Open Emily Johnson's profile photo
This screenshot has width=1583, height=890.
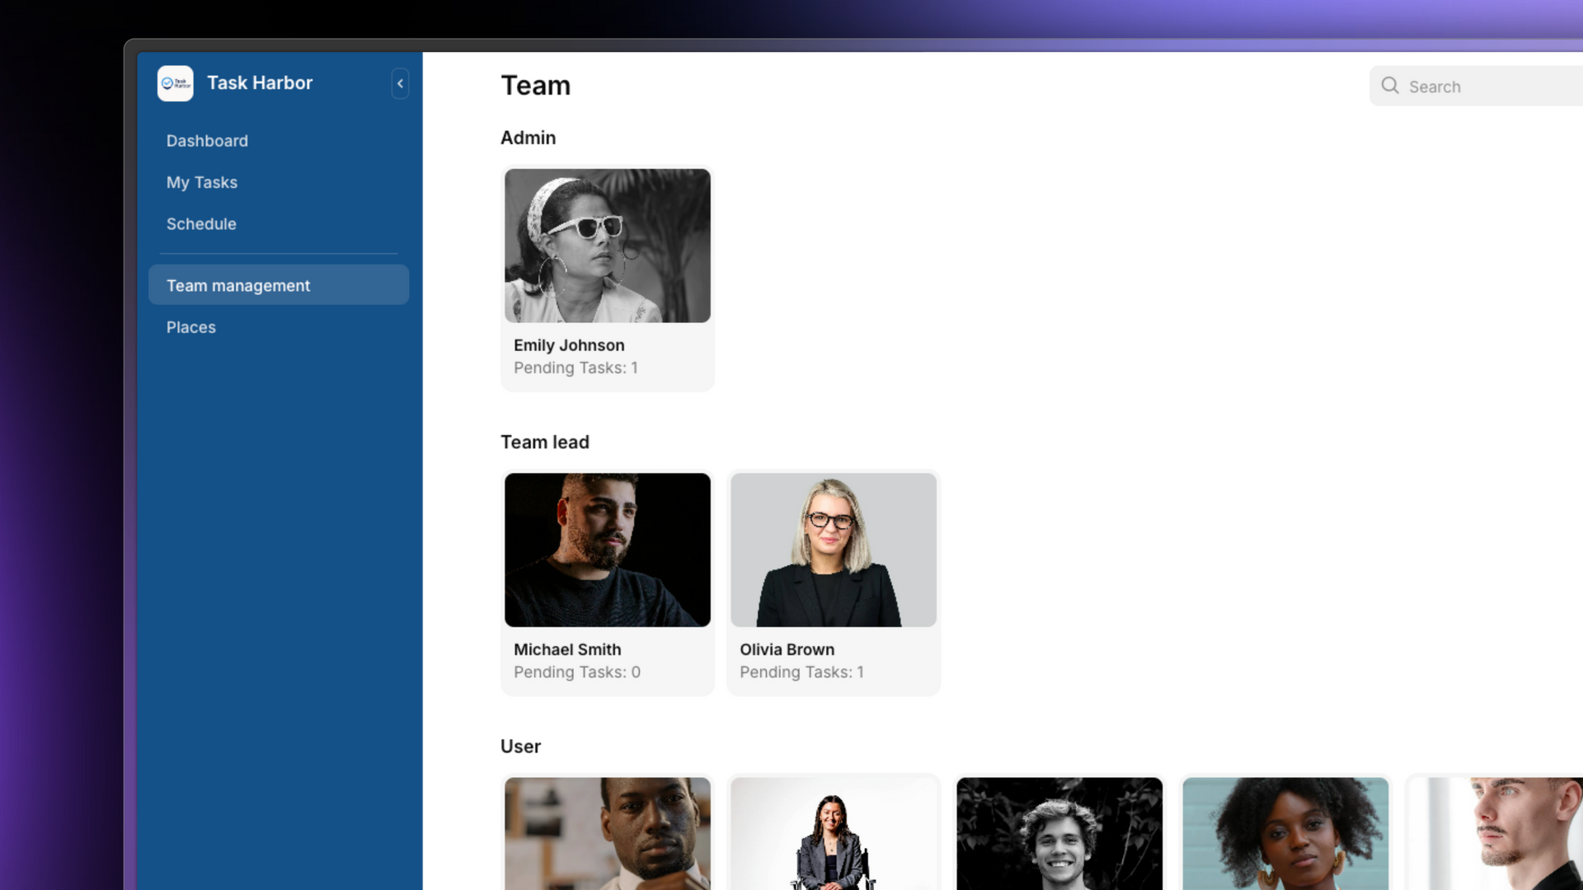(608, 246)
